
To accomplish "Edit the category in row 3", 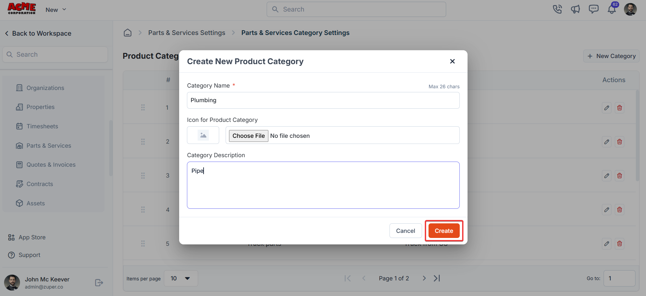I will (607, 176).
